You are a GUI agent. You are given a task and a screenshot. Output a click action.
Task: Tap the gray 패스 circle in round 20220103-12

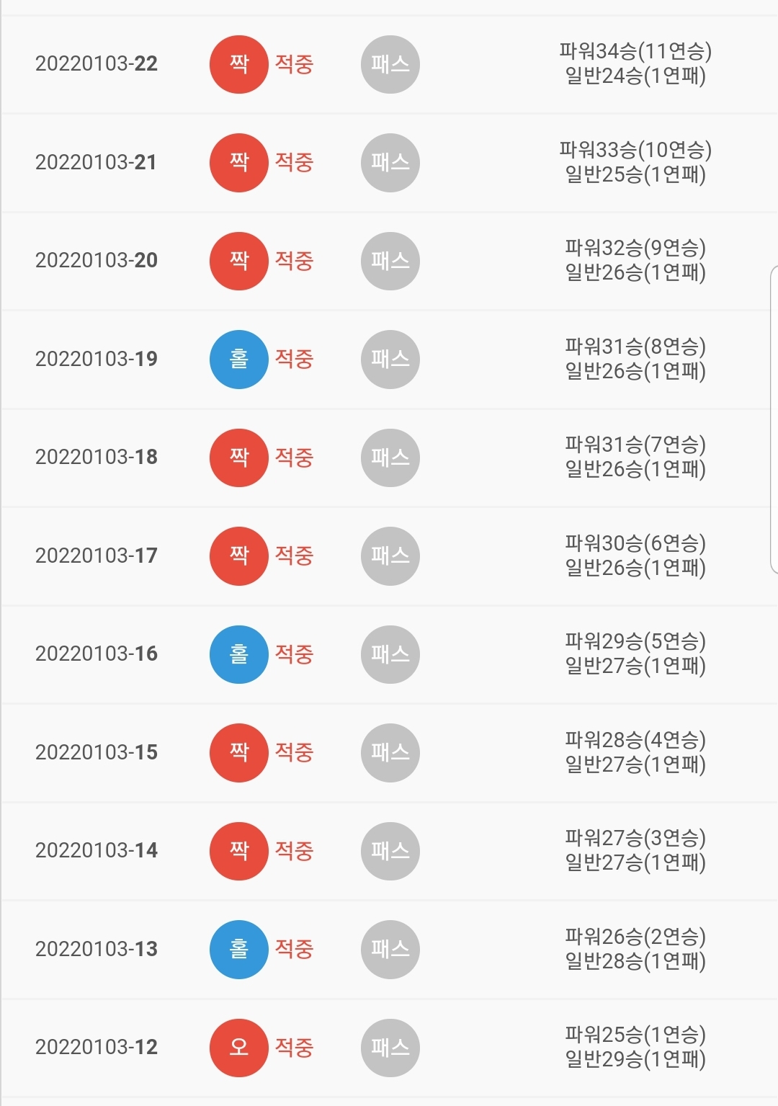pyautogui.click(x=390, y=1048)
